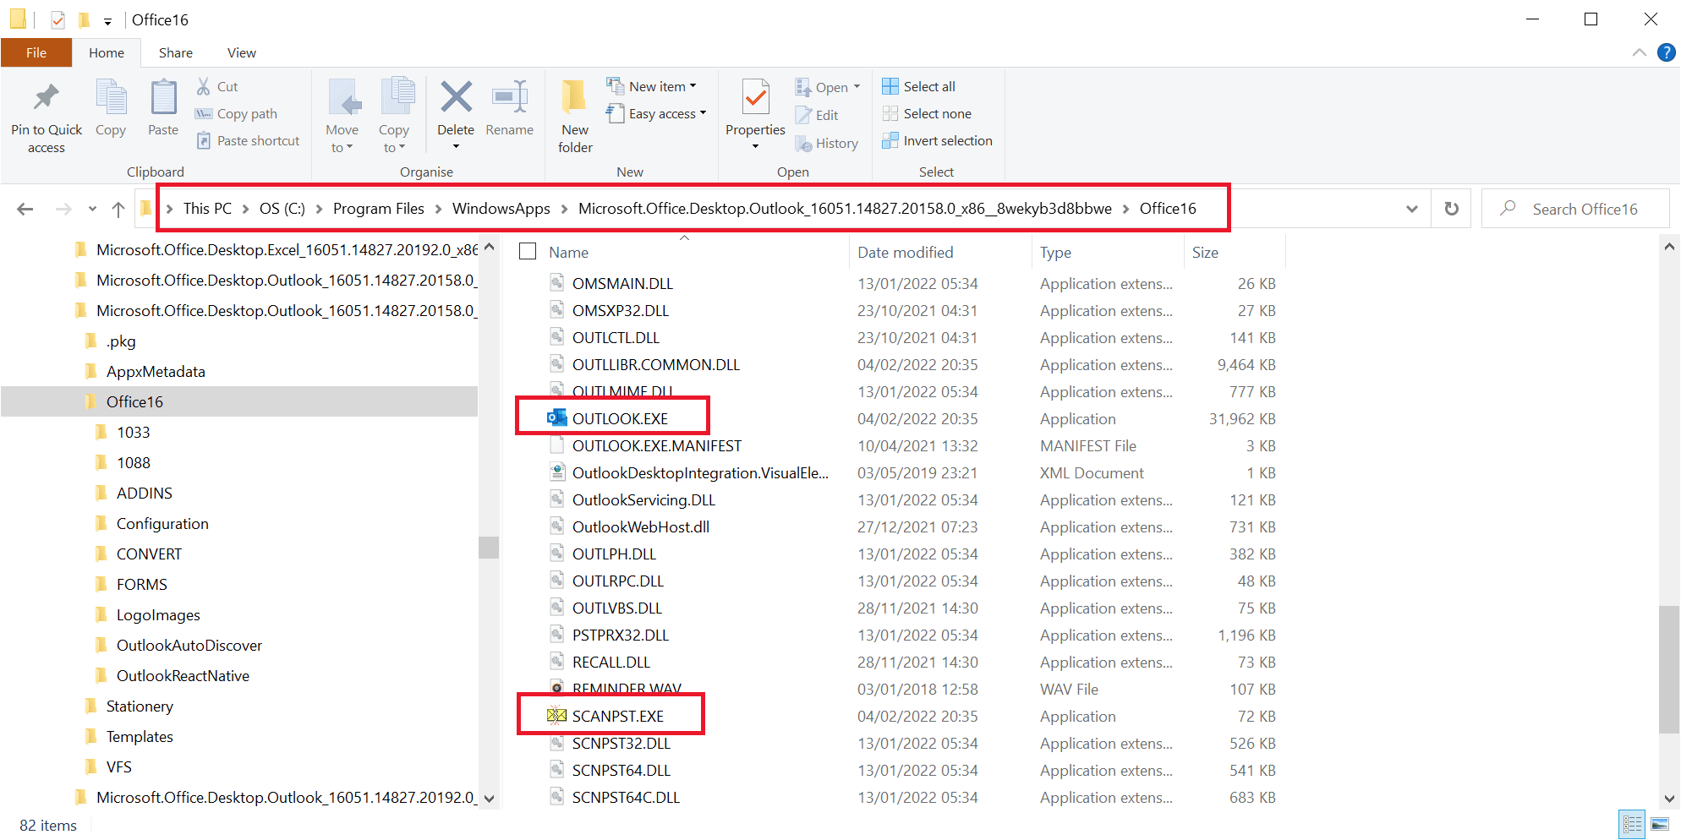Collapse the ribbon with the chevron
Image resolution: width=1681 pixels, height=840 pixels.
coord(1639,52)
